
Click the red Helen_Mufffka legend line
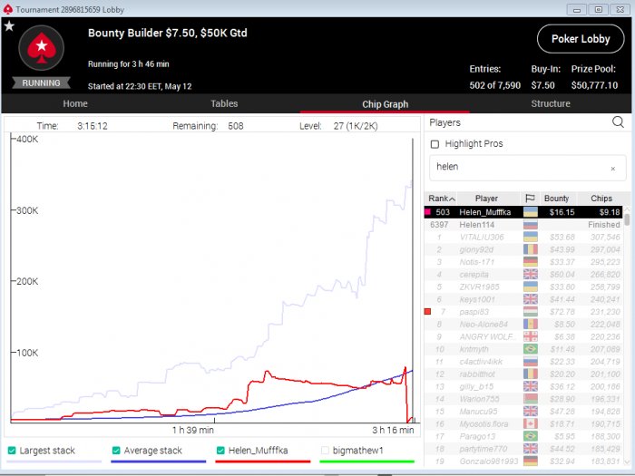pyautogui.click(x=263, y=461)
